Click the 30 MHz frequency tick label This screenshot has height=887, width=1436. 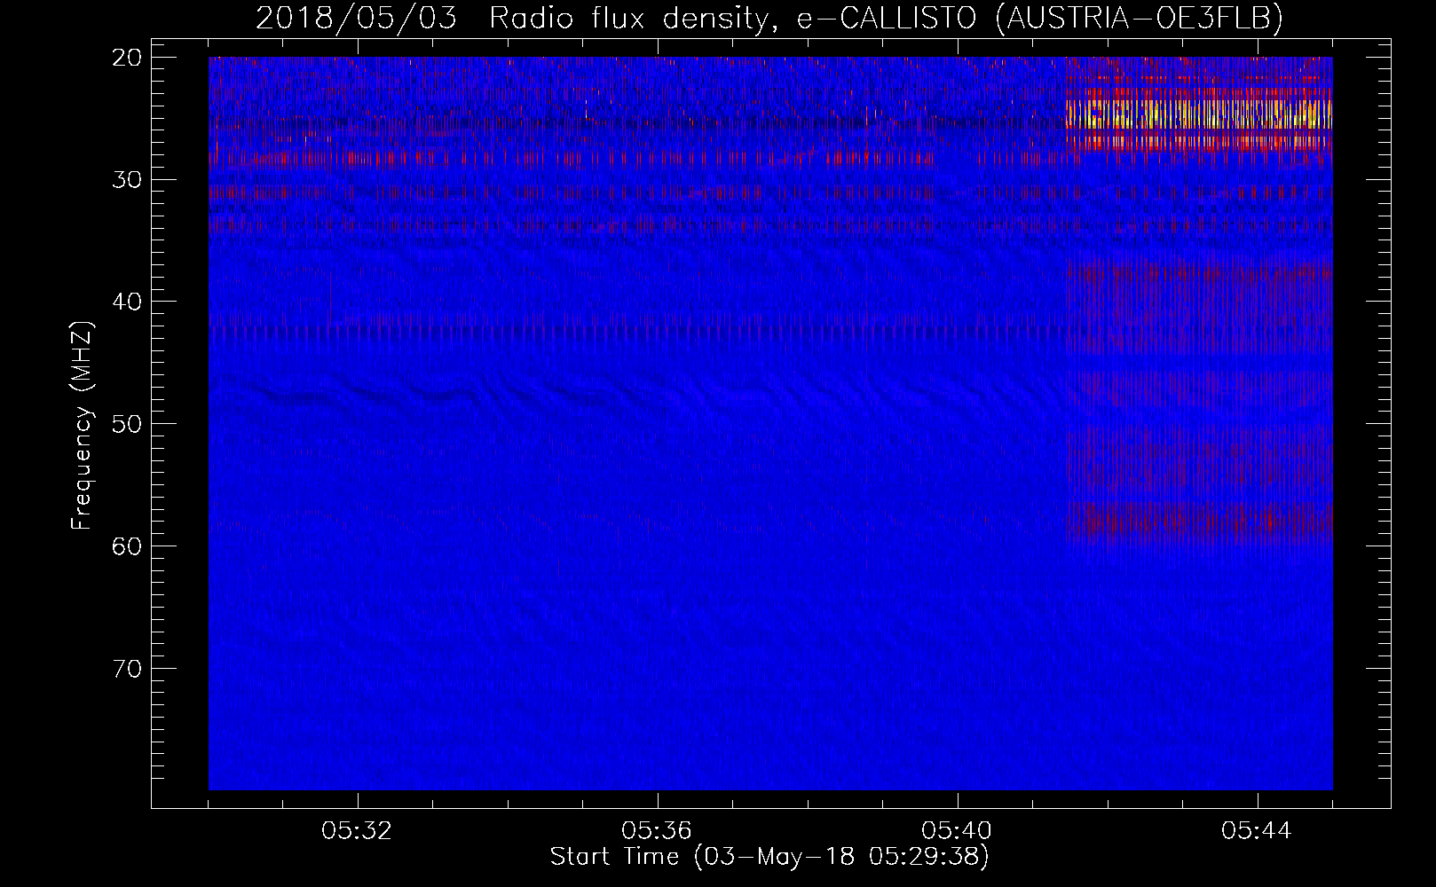click(x=128, y=180)
